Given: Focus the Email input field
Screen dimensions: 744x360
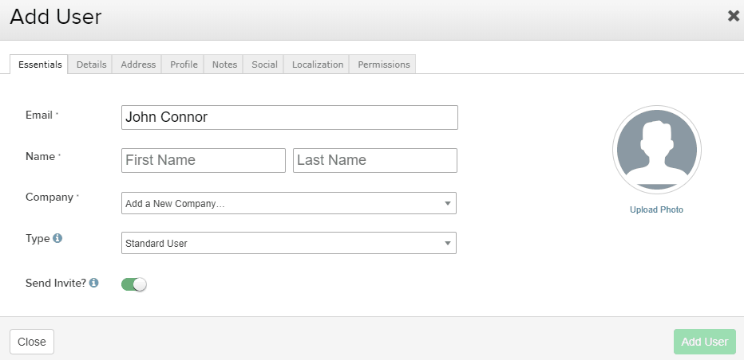Looking at the screenshot, I should (290, 117).
